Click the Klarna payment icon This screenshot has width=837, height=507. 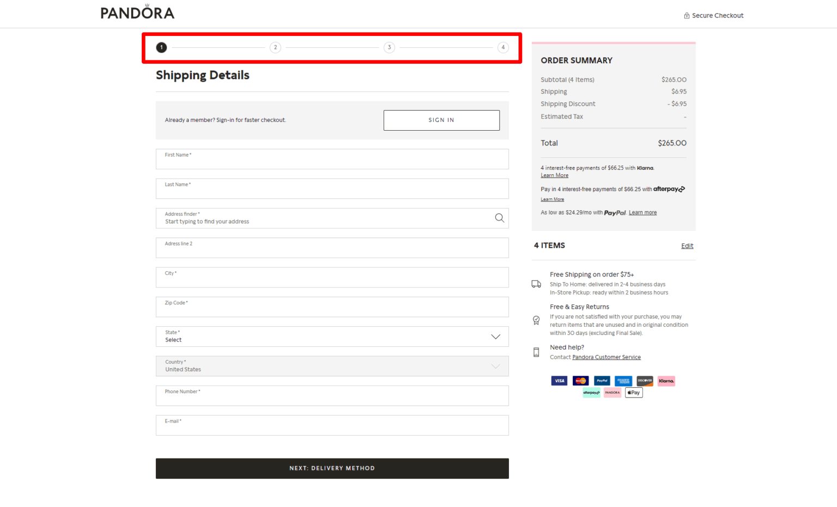666,381
